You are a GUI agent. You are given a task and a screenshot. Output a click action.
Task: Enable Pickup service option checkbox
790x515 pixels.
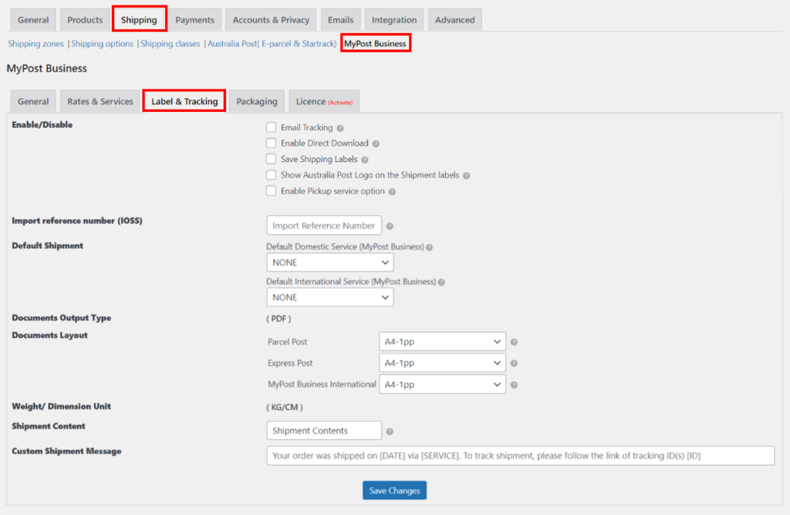point(271,191)
